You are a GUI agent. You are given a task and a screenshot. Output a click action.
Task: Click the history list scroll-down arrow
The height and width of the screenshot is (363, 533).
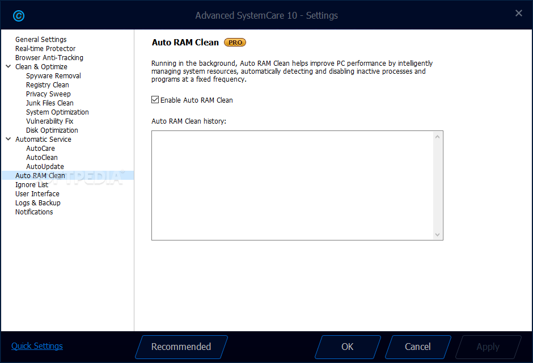(438, 234)
